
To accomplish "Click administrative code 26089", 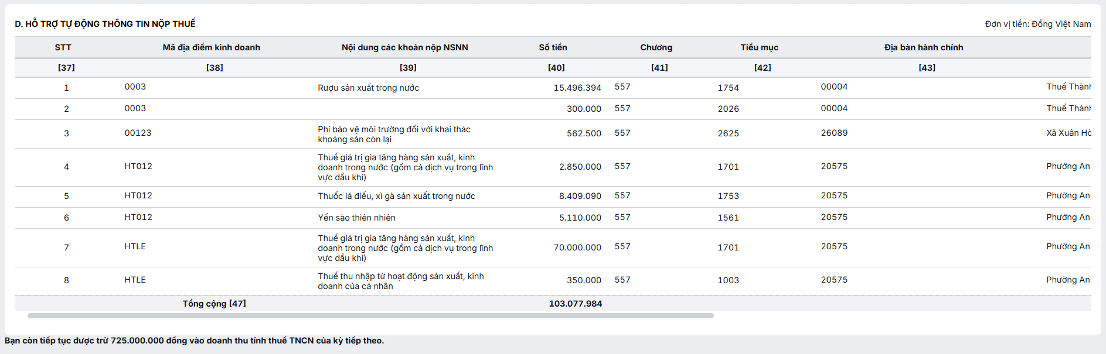I will point(834,133).
